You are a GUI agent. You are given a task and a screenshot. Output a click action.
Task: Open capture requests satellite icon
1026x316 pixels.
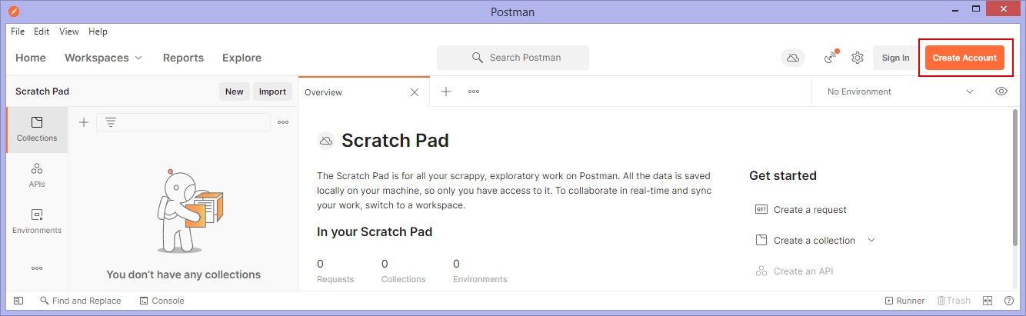[x=831, y=58]
